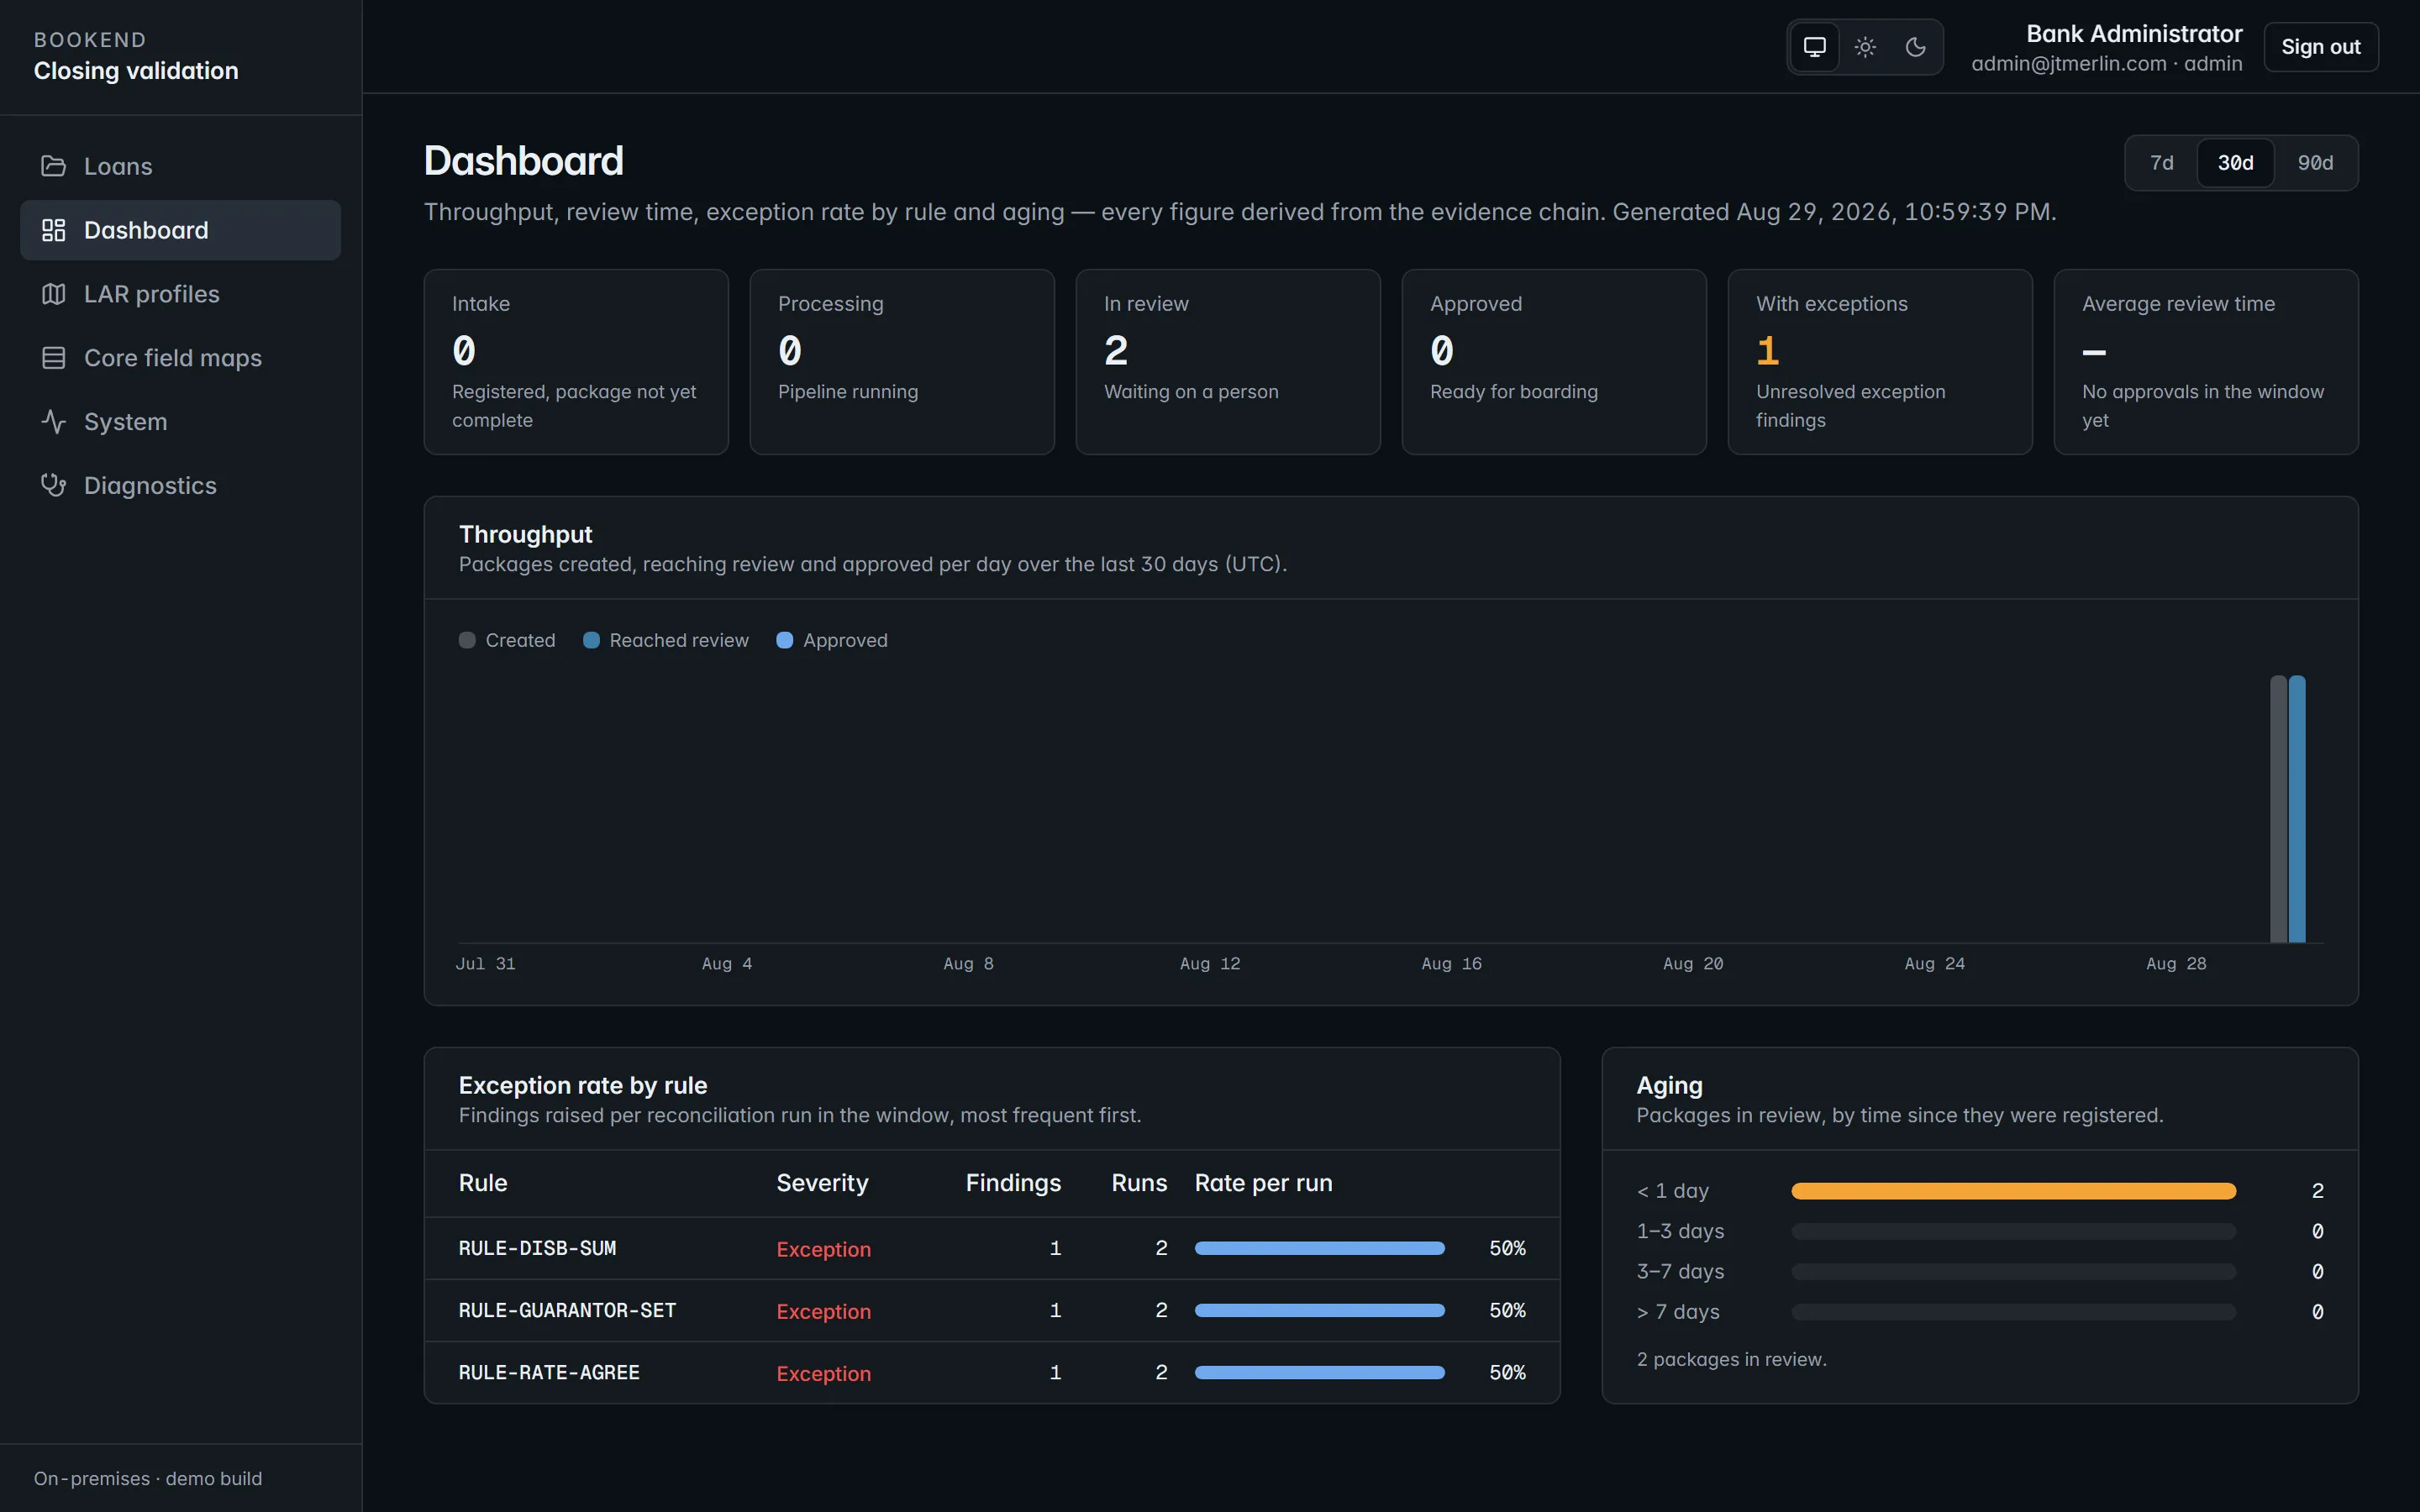Viewport: 2420px width, 1512px height.
Task: Click the 50% value for RULE-RATE-AGREE
Action: (x=1507, y=1372)
